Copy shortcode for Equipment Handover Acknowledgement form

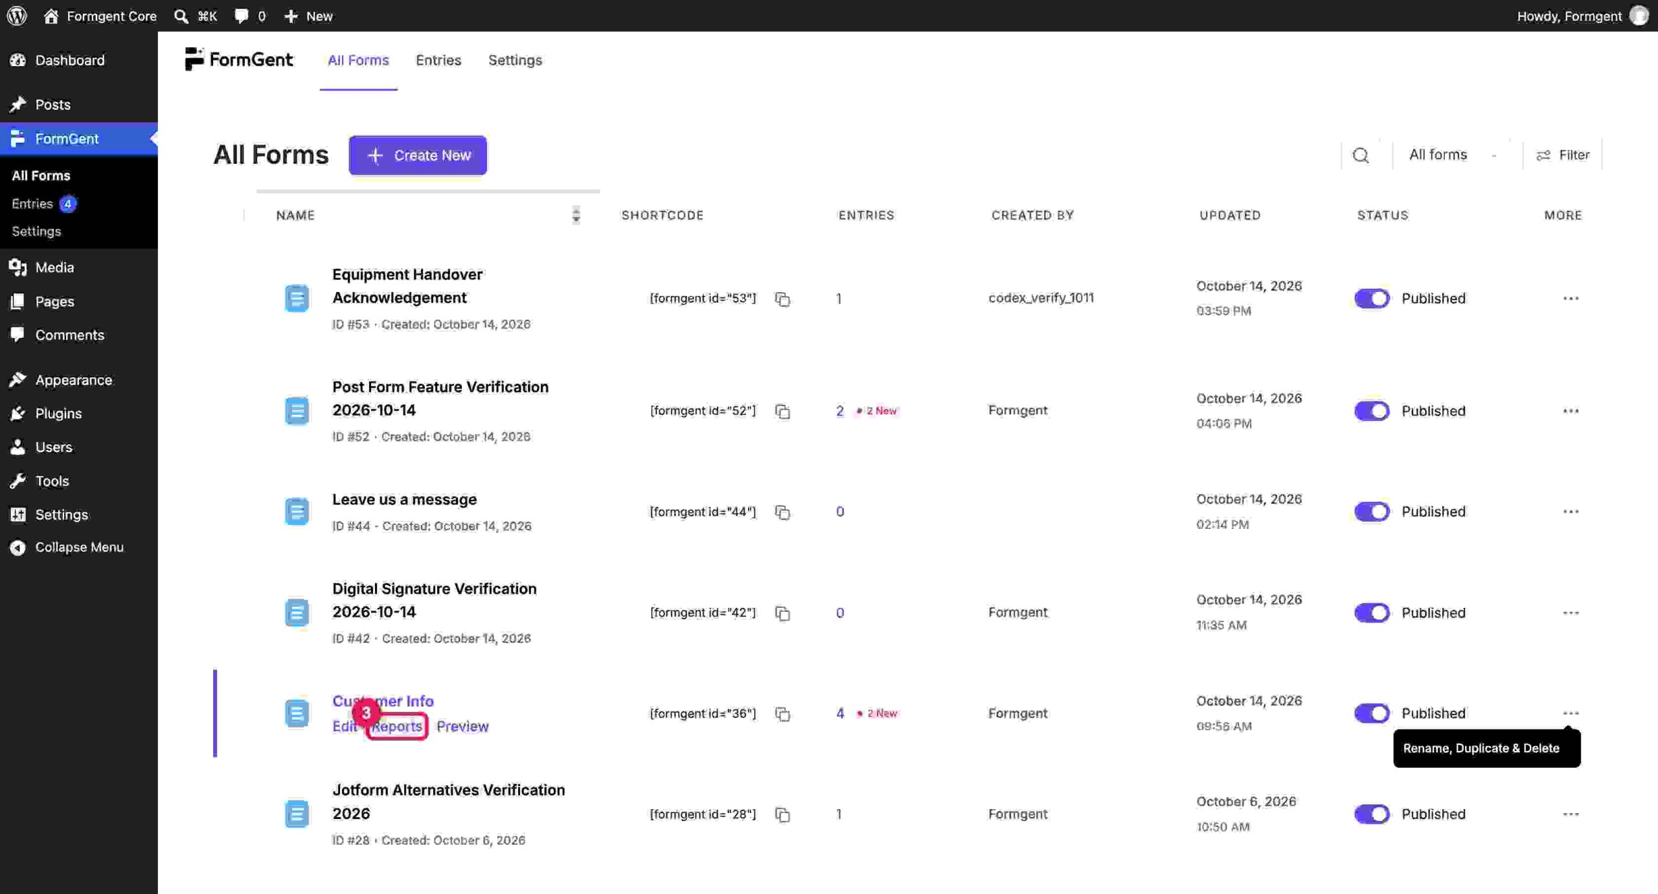782,299
